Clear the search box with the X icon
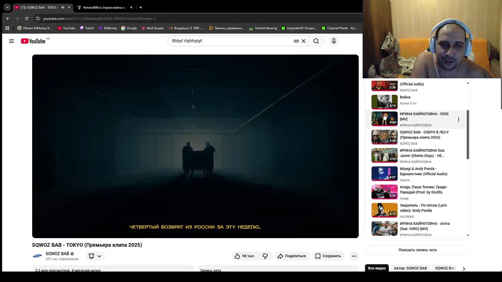 click(304, 41)
